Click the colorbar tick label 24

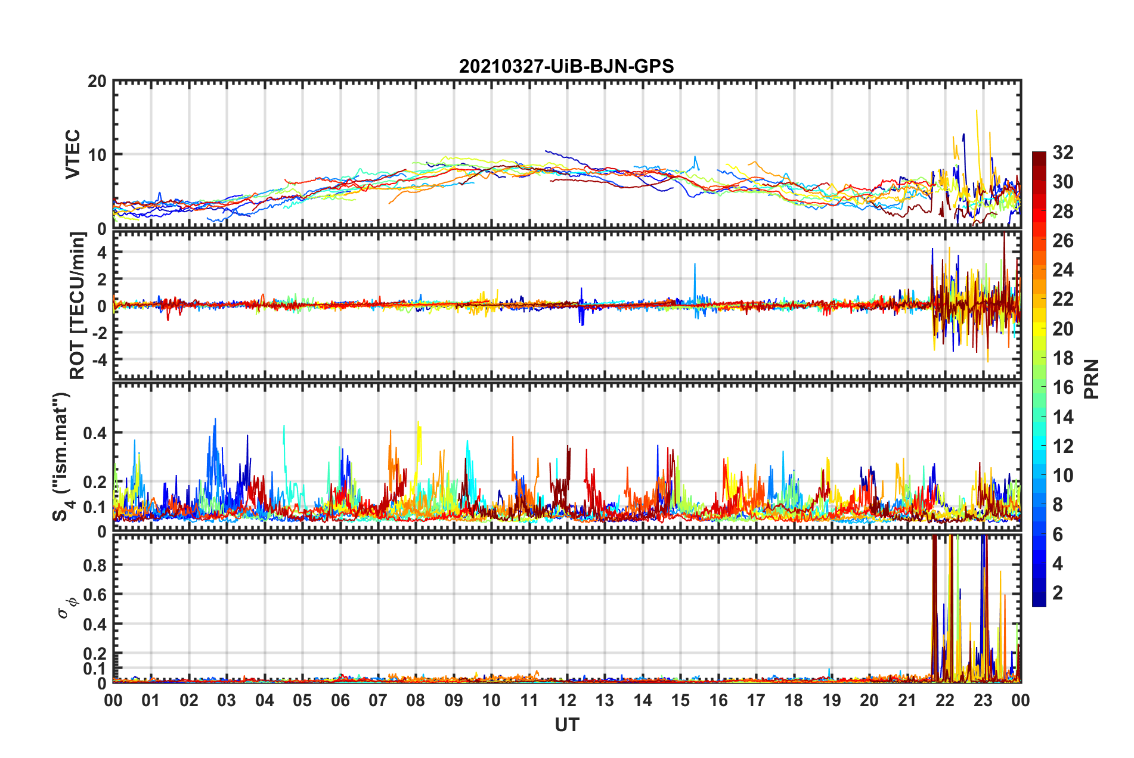click(1062, 270)
